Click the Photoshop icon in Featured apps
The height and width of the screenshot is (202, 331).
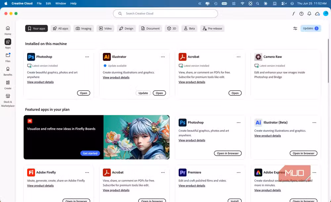182,123
